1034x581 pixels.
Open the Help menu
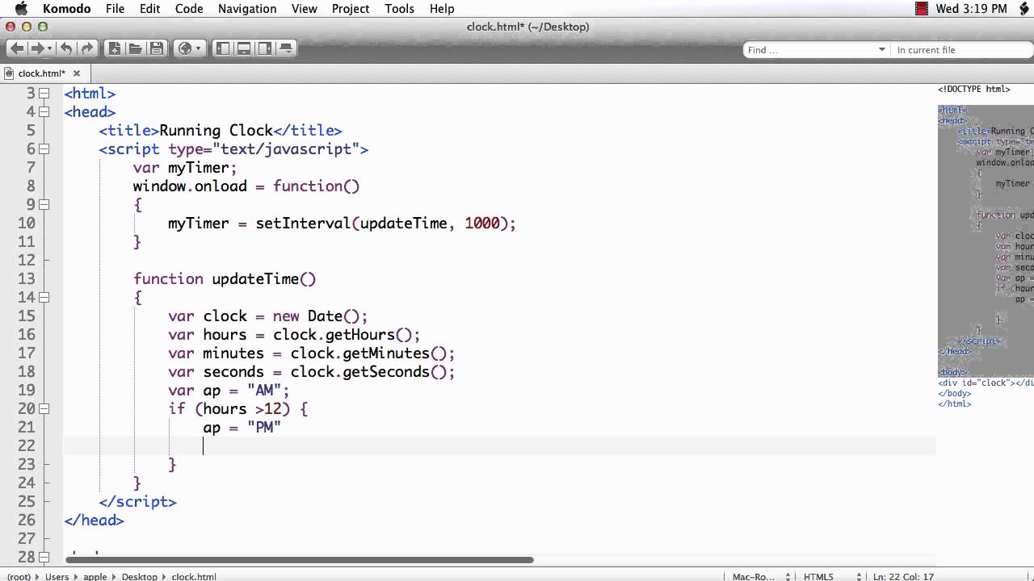tap(442, 9)
